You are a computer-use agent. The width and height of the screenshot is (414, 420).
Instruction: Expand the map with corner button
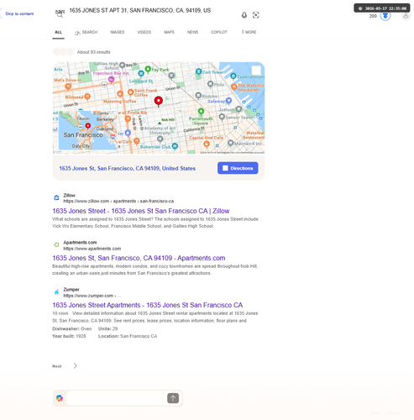click(256, 70)
